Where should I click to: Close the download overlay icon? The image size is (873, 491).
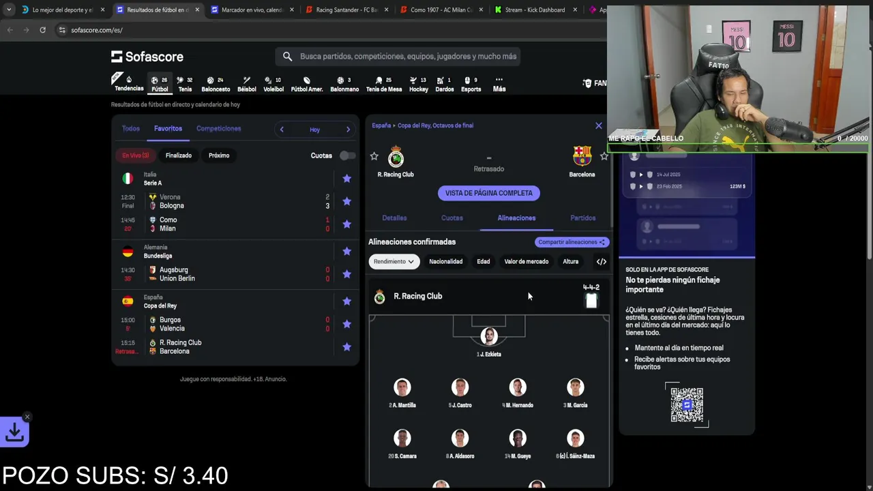coord(27,417)
